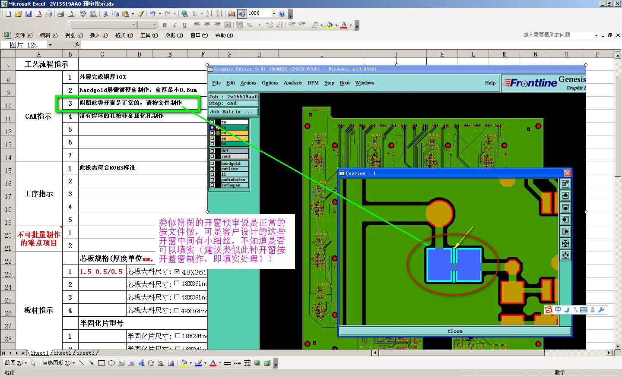
Task: Jump to the first sheet tab with the nav arrow
Action: point(4,353)
